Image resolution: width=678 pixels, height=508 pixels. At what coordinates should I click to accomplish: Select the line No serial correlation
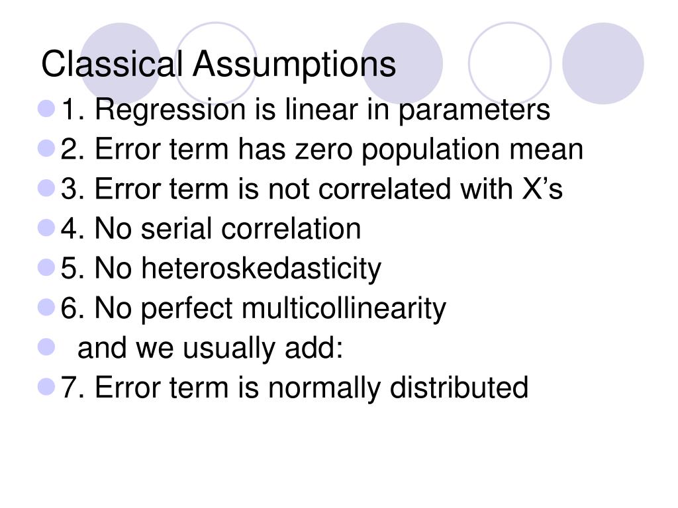211,228
